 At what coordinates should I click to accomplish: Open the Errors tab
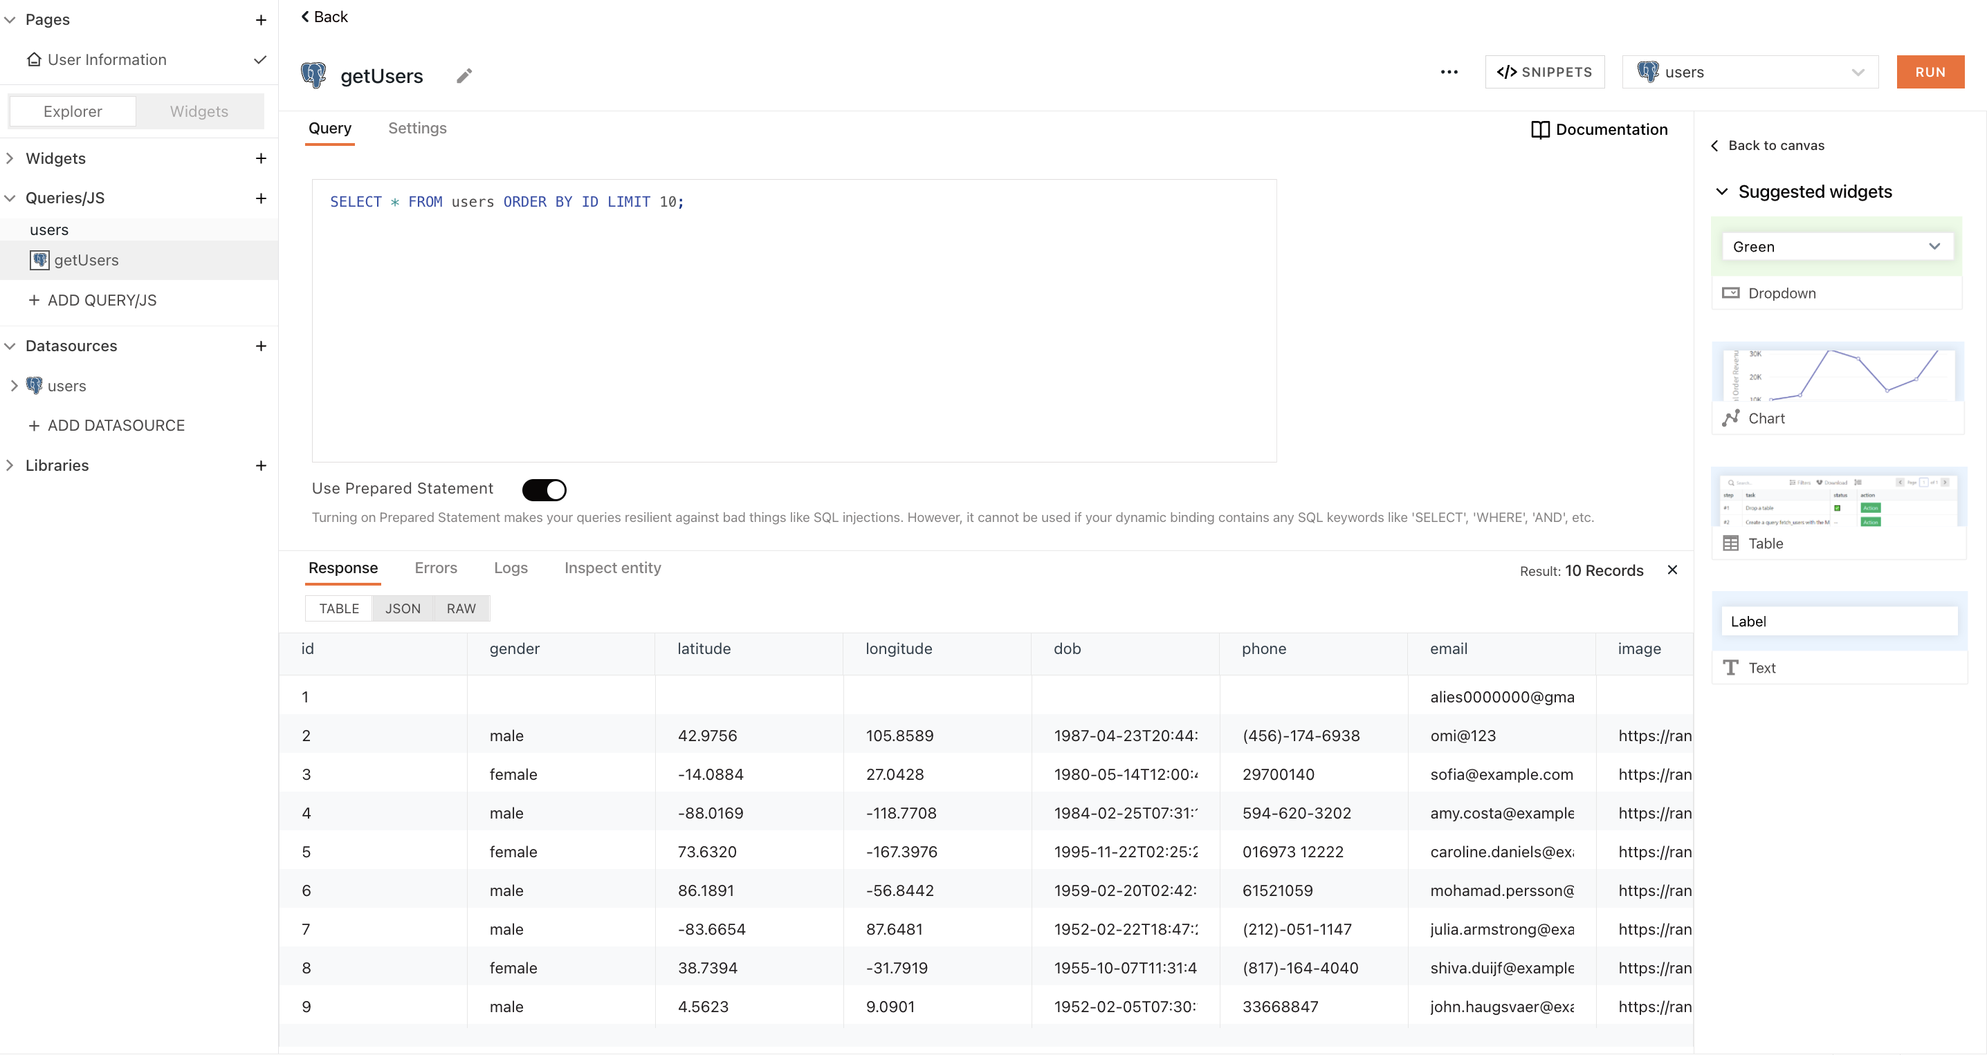coord(435,568)
